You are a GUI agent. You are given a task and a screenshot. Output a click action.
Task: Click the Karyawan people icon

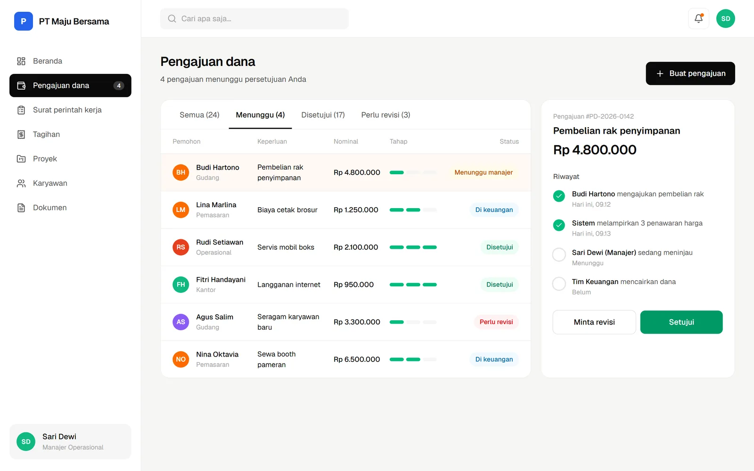[x=21, y=183]
